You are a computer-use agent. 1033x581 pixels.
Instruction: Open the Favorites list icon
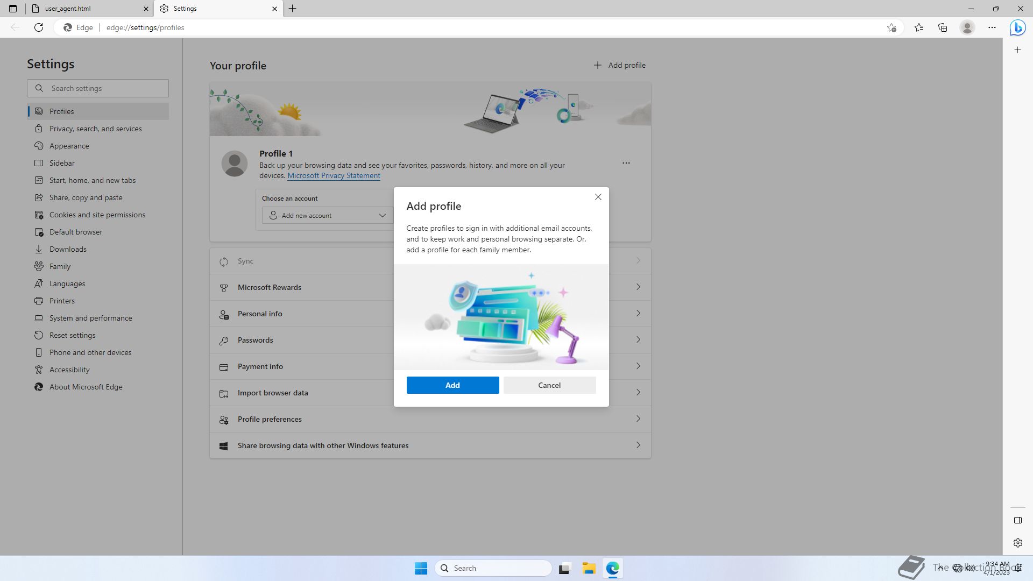click(x=919, y=27)
